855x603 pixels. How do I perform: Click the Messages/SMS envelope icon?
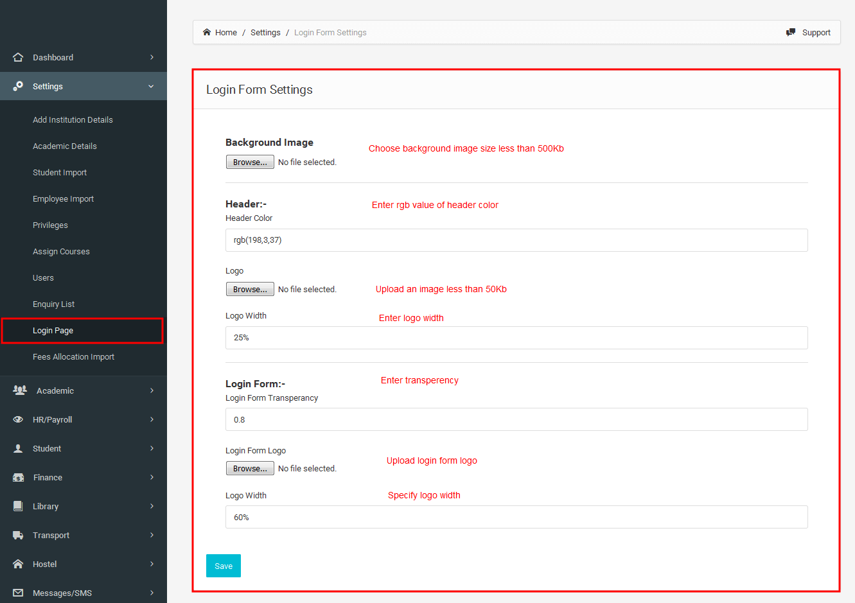18,593
